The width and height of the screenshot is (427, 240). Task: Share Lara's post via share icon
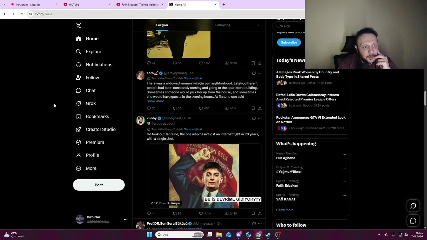coord(260,108)
